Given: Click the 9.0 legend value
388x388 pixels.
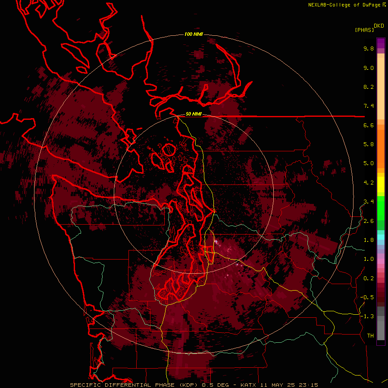Looking at the screenshot, I should tap(369, 68).
